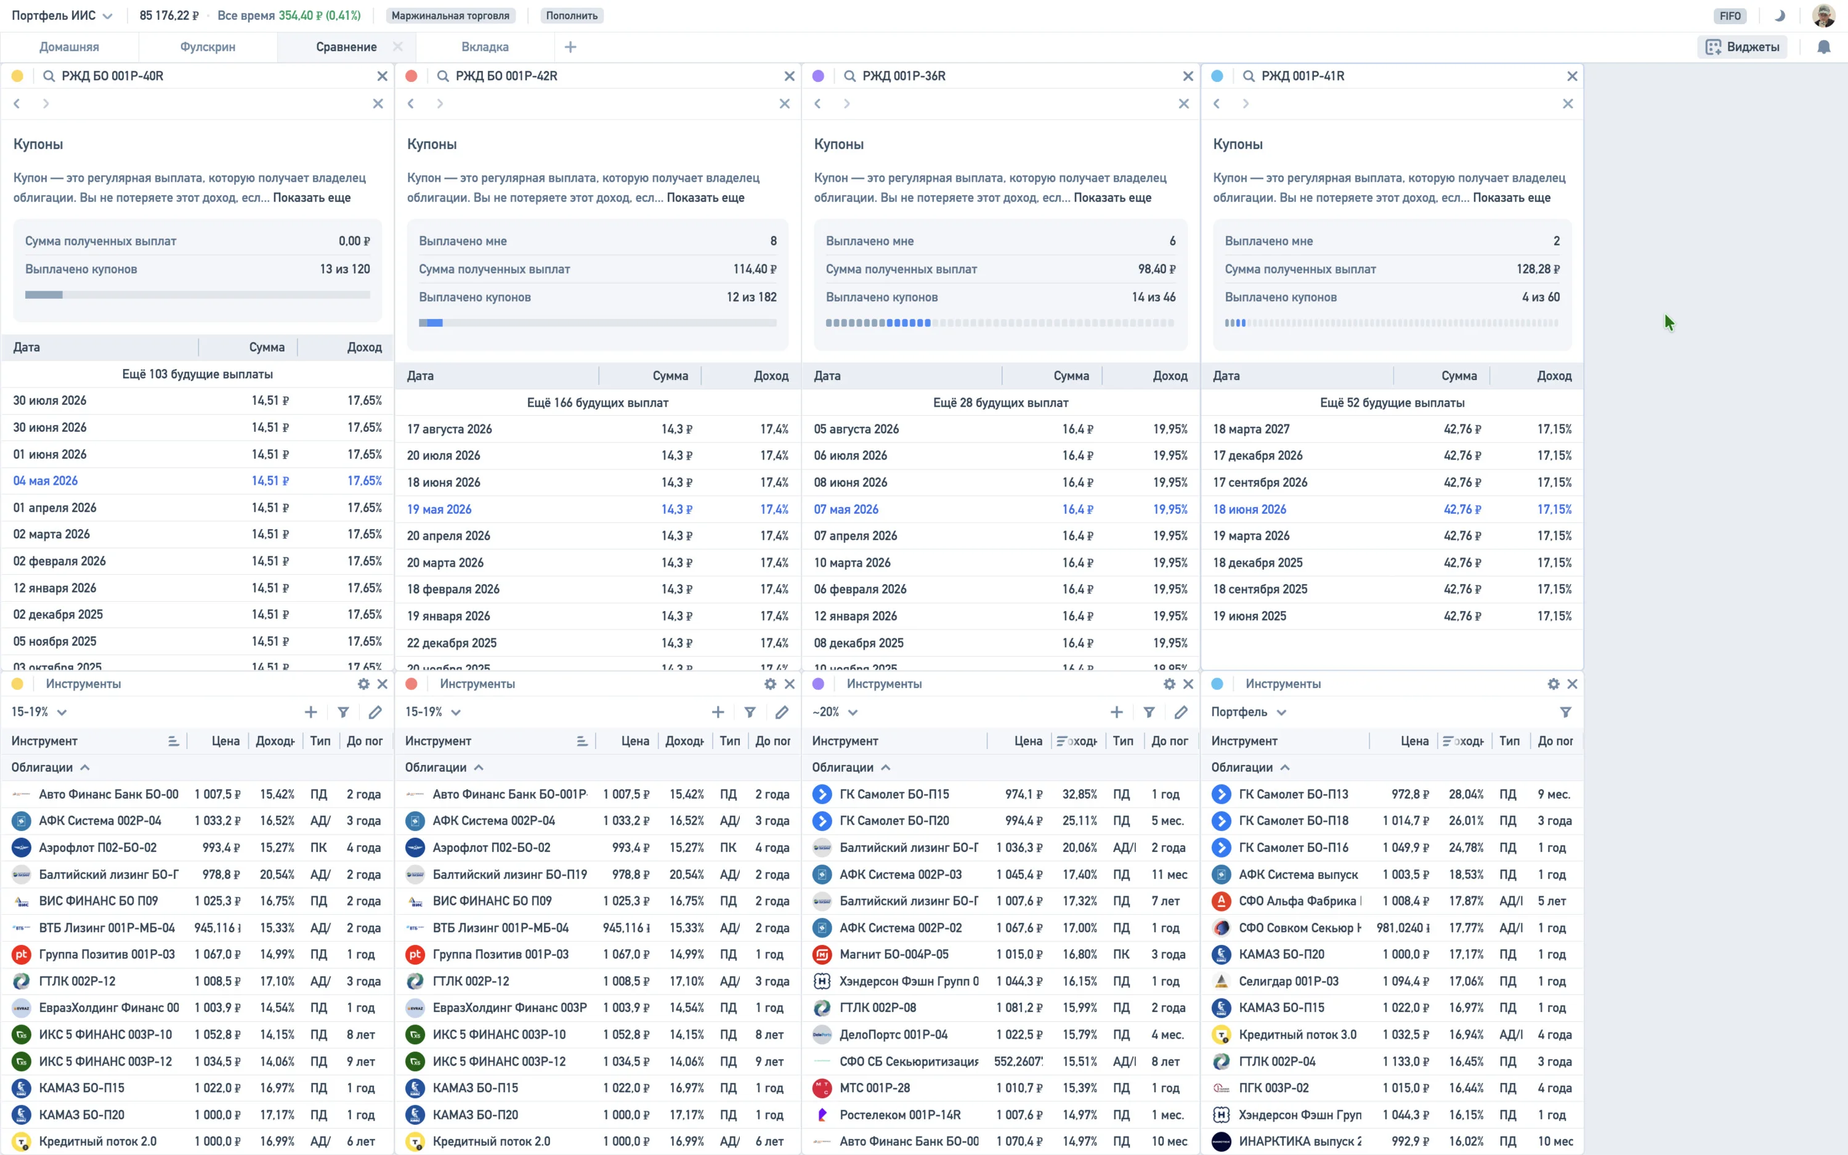Click sort icon in red widget's Инструмент header

tap(582, 741)
